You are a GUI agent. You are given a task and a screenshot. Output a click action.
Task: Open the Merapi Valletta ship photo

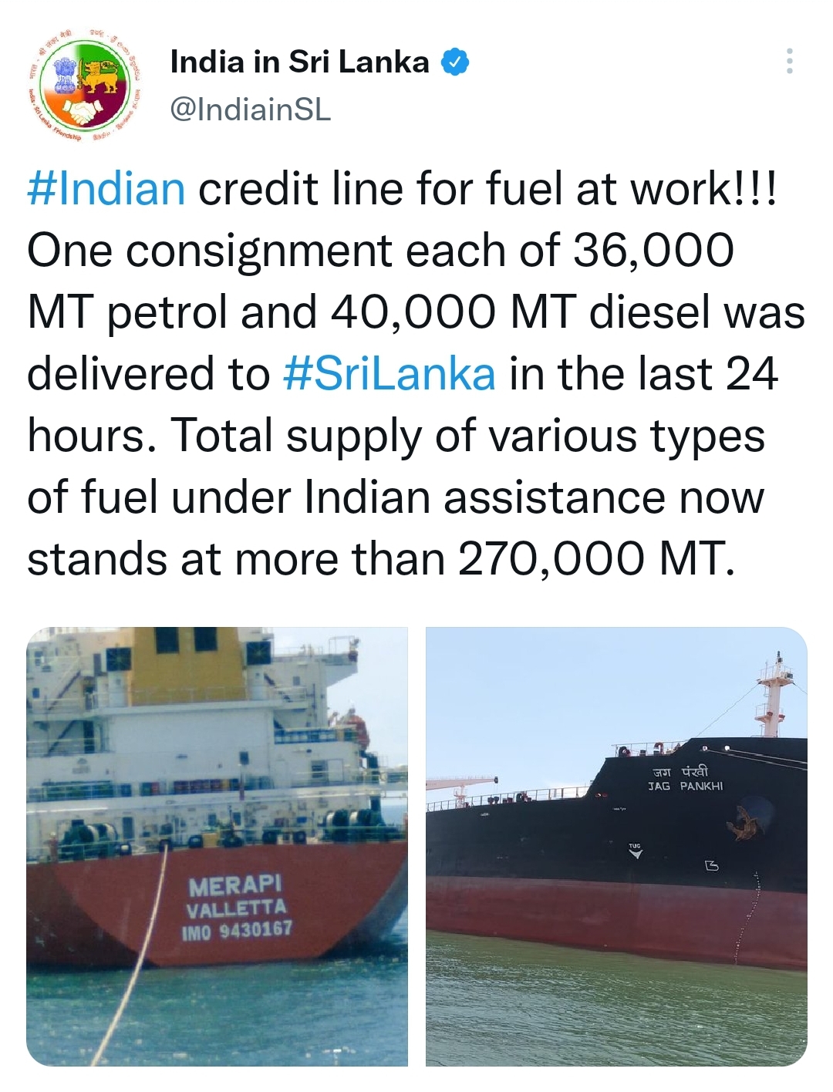click(217, 847)
